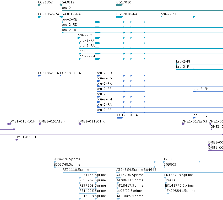Open polypeptide bru-2-PL
This screenshot has height=200, width=223.
pos(104,94)
